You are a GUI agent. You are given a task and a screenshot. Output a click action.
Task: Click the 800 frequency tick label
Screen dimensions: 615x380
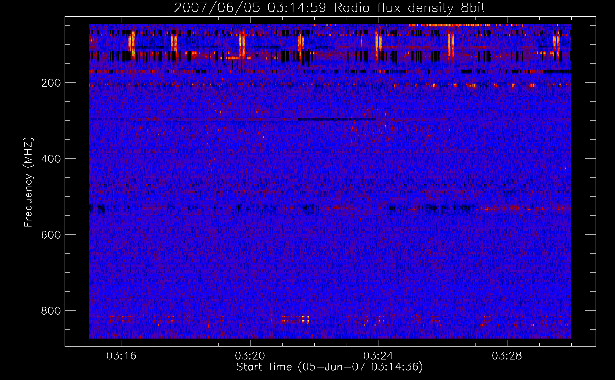pos(51,311)
